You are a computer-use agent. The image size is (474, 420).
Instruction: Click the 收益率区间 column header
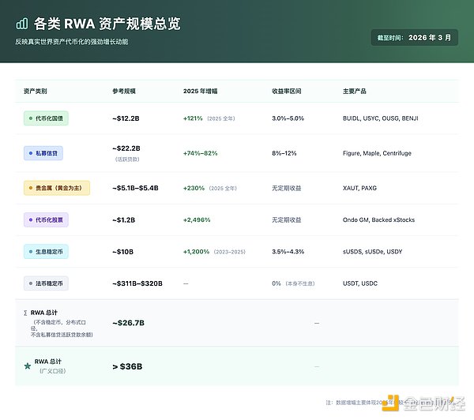[286, 91]
